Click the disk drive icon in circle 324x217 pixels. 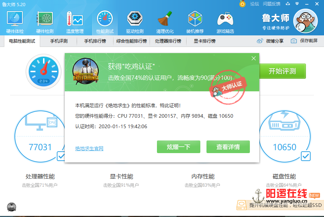pos(284,121)
